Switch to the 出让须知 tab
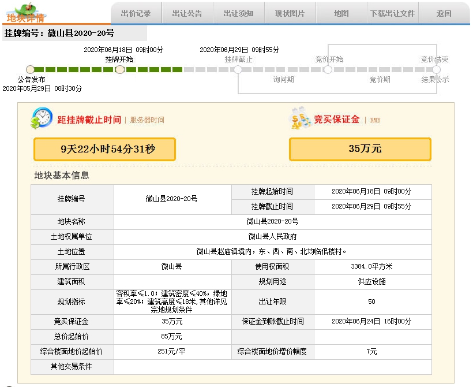This screenshot has height=387, width=473. (x=239, y=13)
